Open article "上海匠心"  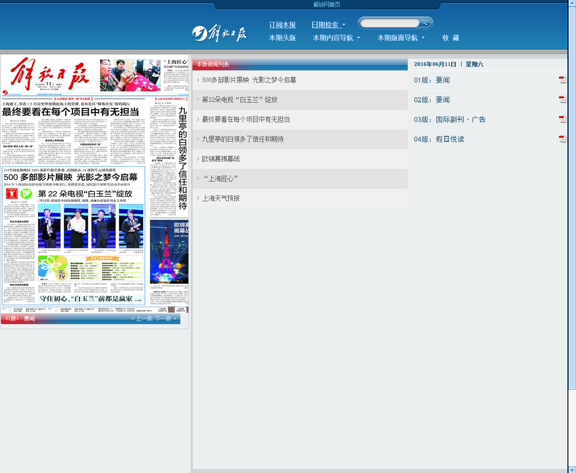click(220, 178)
